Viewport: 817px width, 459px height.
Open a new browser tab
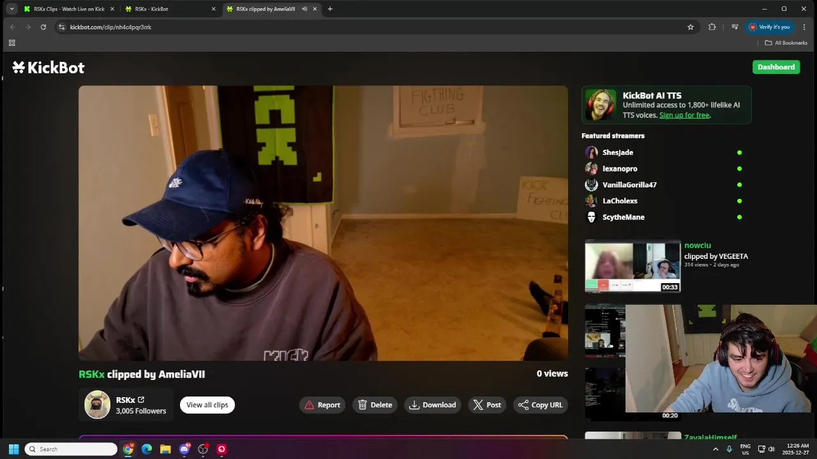click(330, 9)
